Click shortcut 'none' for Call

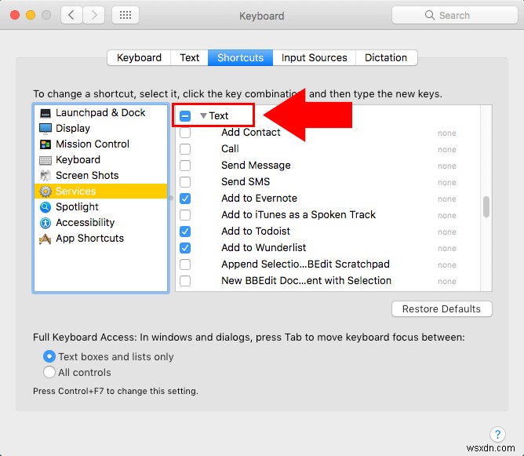(x=447, y=150)
